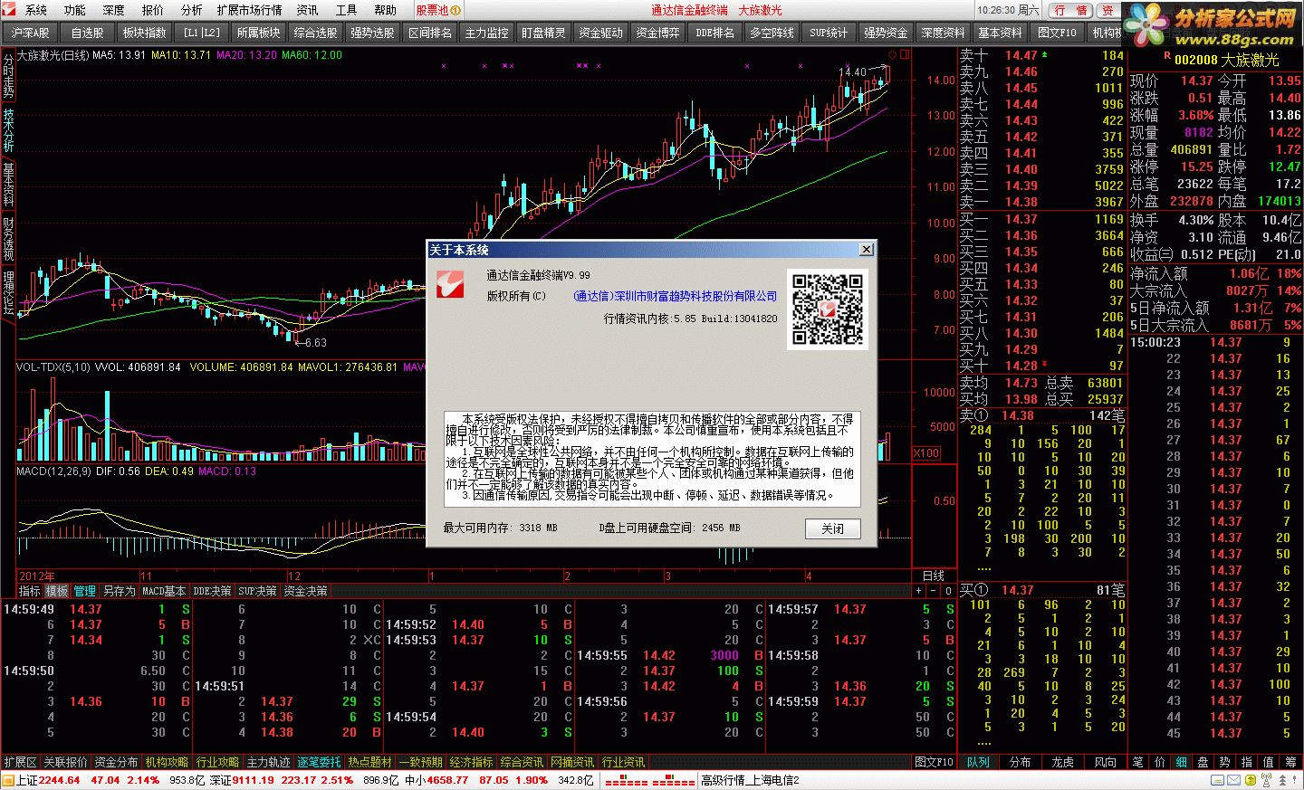
Task: Open the envelope message icon in status bar
Action: tap(1232, 779)
